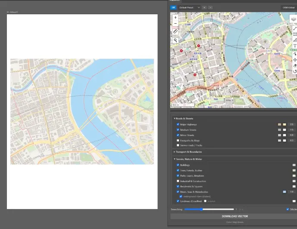
Task: Uncheck the Minor Streets checkbox
Action: tap(178, 135)
